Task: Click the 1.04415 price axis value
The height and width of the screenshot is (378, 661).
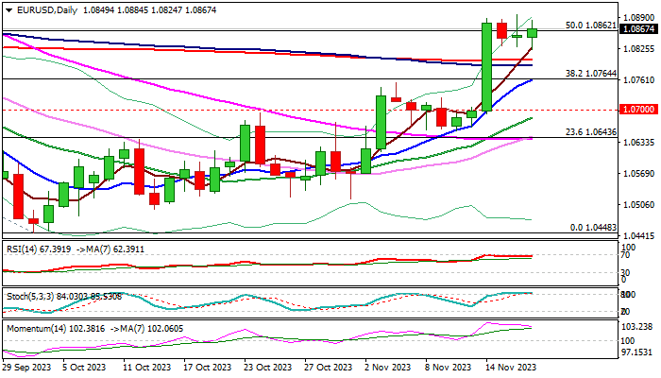Action: click(639, 235)
